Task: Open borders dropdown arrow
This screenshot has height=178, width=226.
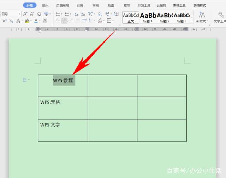Action: click(113, 21)
